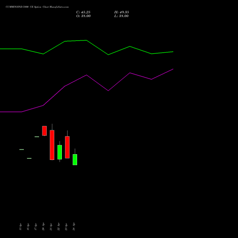Viewport: 238px width, 238px height.
Task: Click the red candlestick for 23 Apr
Action: click(67, 147)
